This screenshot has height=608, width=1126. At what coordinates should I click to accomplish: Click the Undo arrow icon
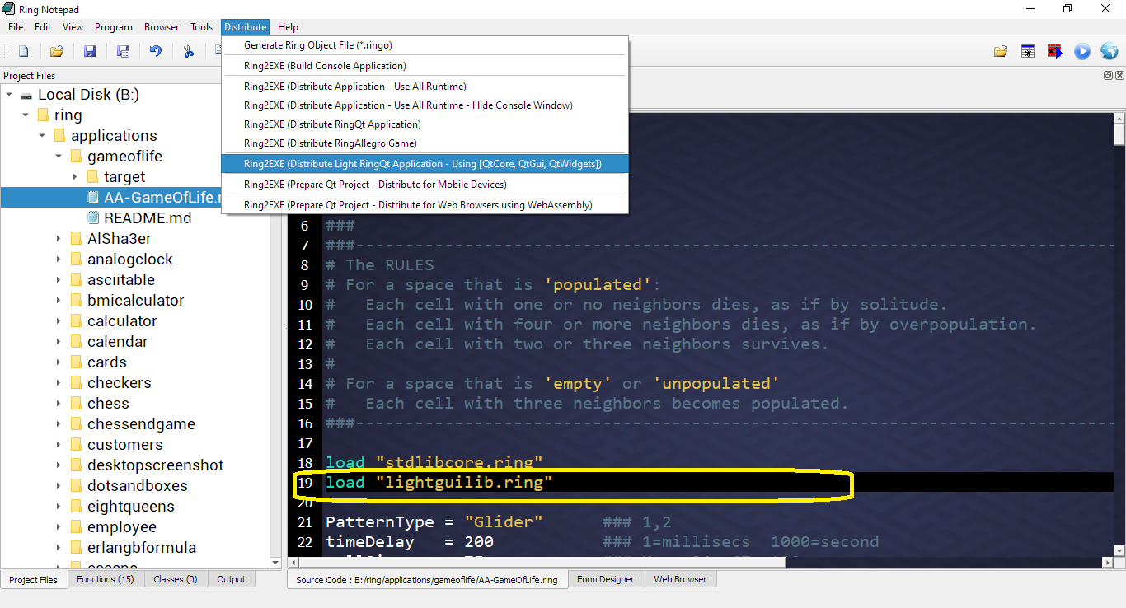coord(156,51)
